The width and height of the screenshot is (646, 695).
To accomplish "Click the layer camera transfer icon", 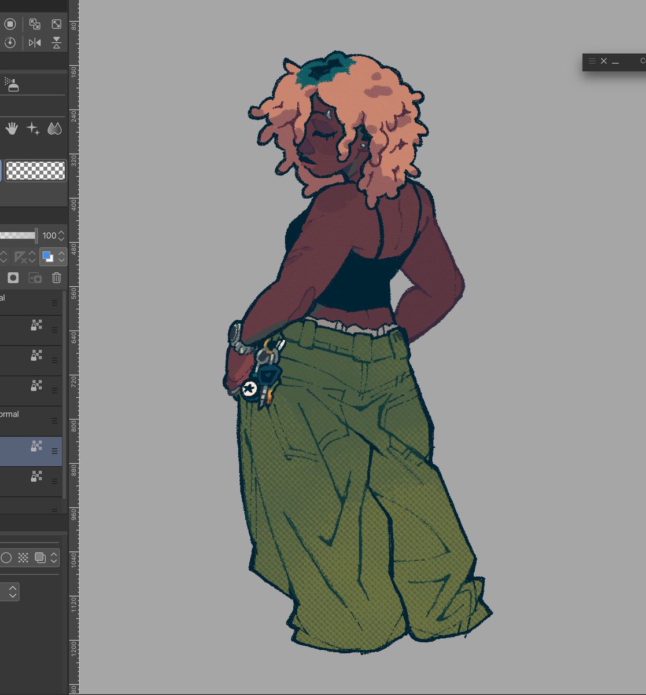I will (35, 278).
